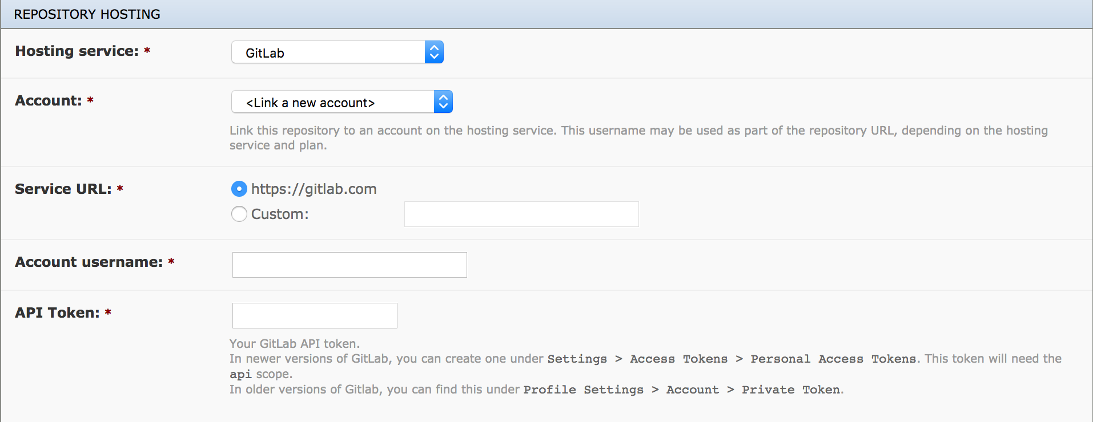
Task: Select the Custom service URL radio button
Action: [239, 214]
